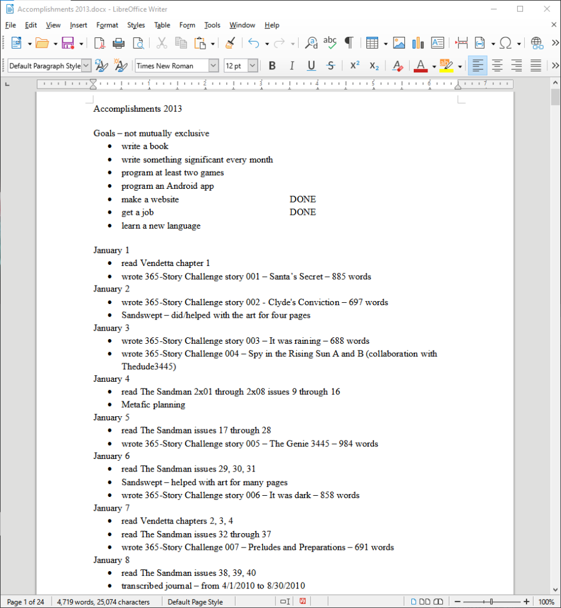Insert a table using the table icon

(x=372, y=43)
